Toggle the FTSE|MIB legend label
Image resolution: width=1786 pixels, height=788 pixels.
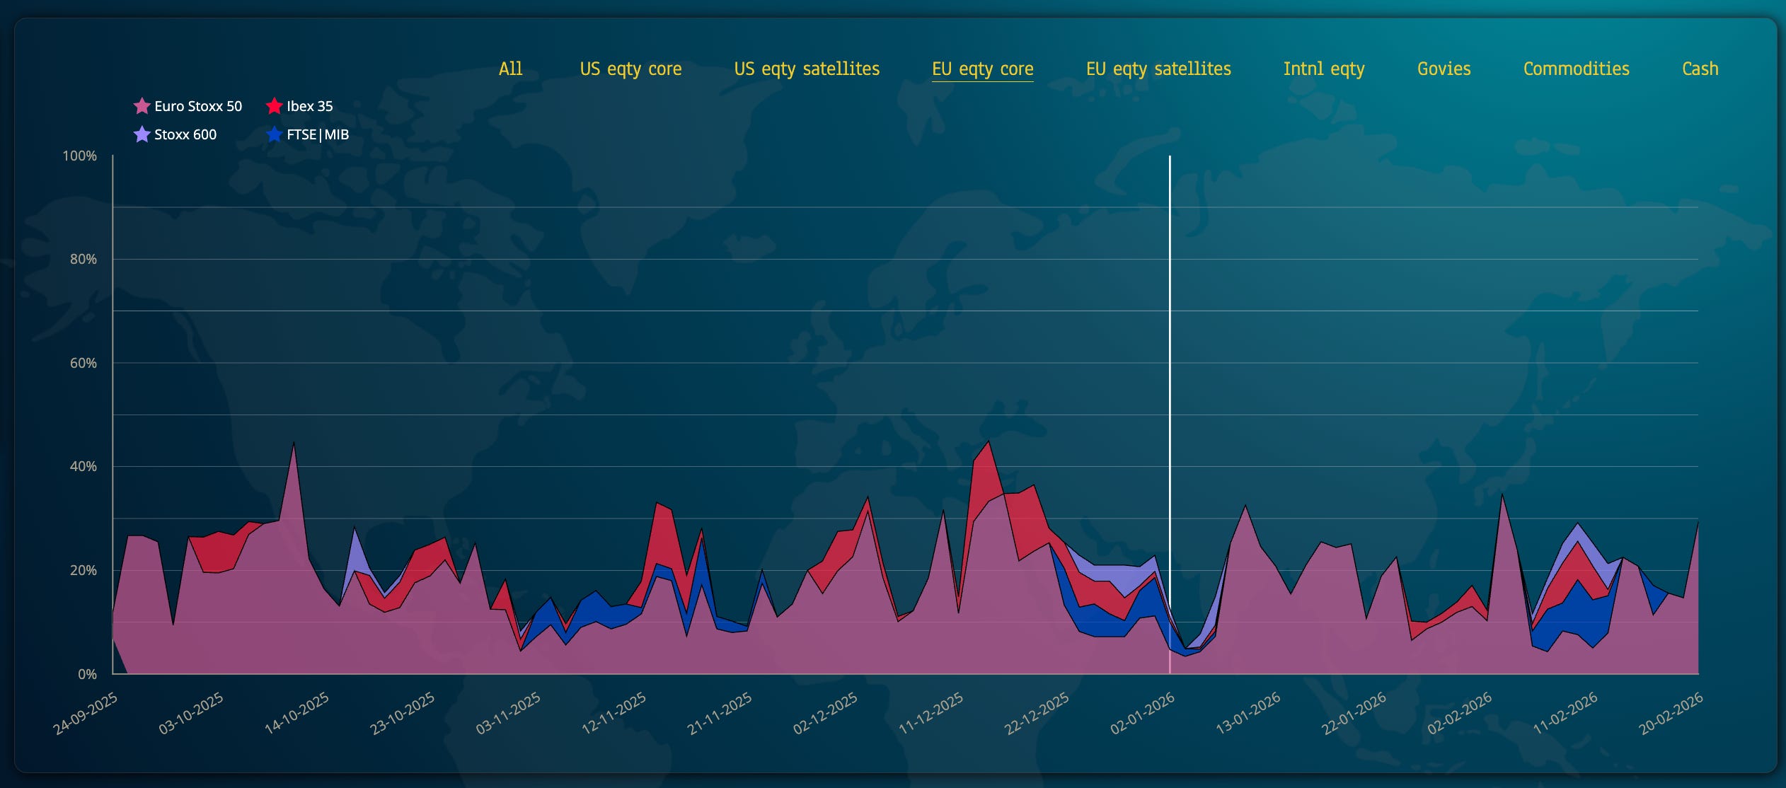coord(318,134)
